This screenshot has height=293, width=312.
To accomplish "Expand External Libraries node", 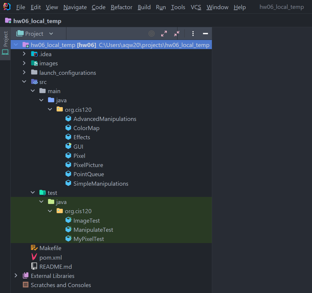I will tap(16, 276).
